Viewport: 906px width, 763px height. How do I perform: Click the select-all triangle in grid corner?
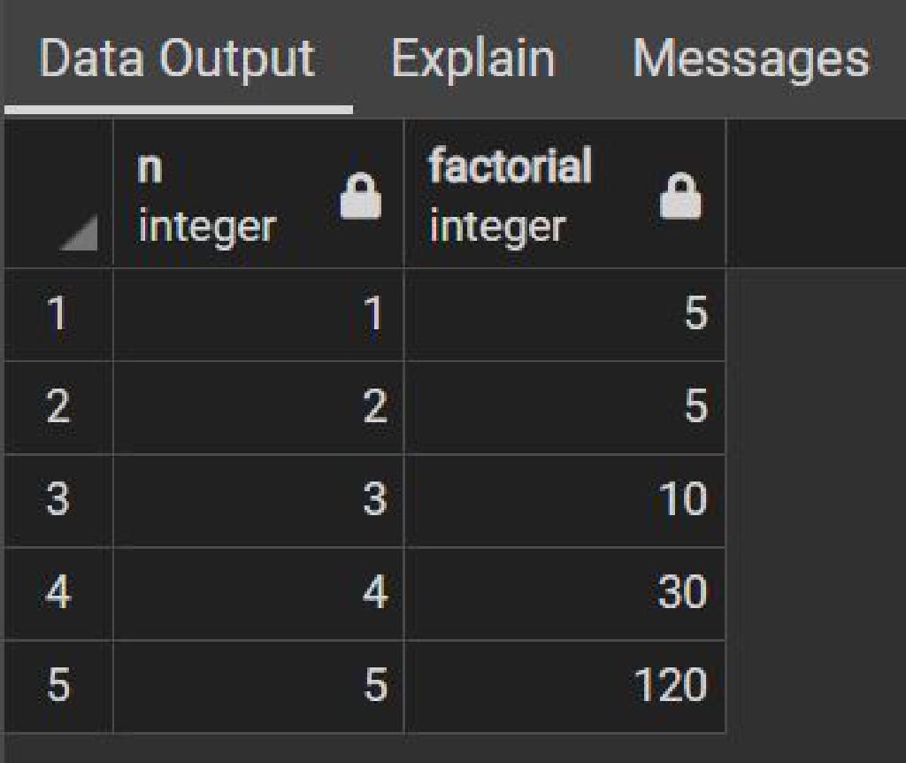78,232
